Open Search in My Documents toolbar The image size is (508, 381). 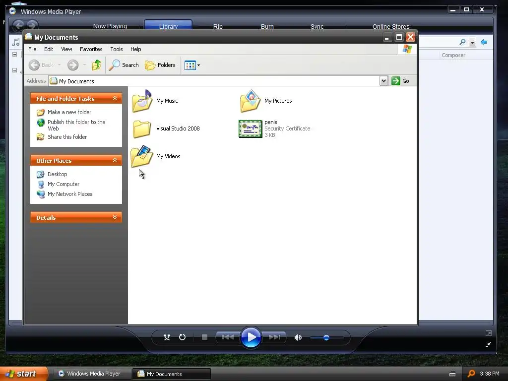tap(124, 65)
